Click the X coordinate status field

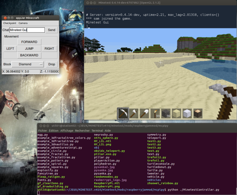pyautogui.click(x=11, y=71)
